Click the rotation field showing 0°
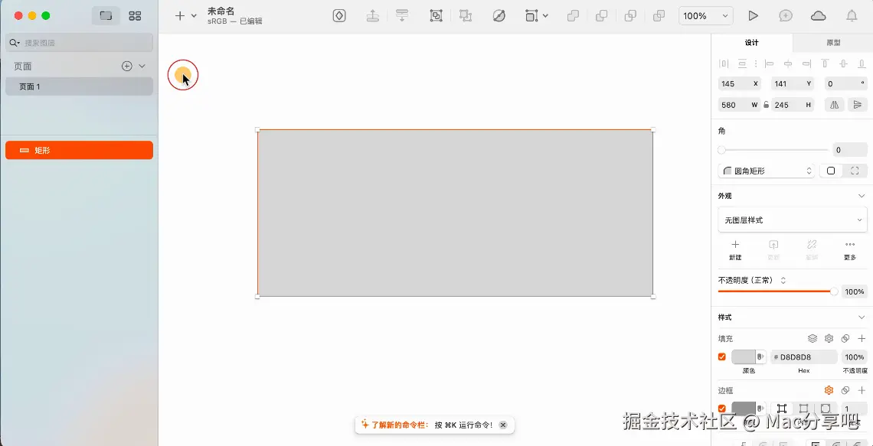 [x=845, y=84]
